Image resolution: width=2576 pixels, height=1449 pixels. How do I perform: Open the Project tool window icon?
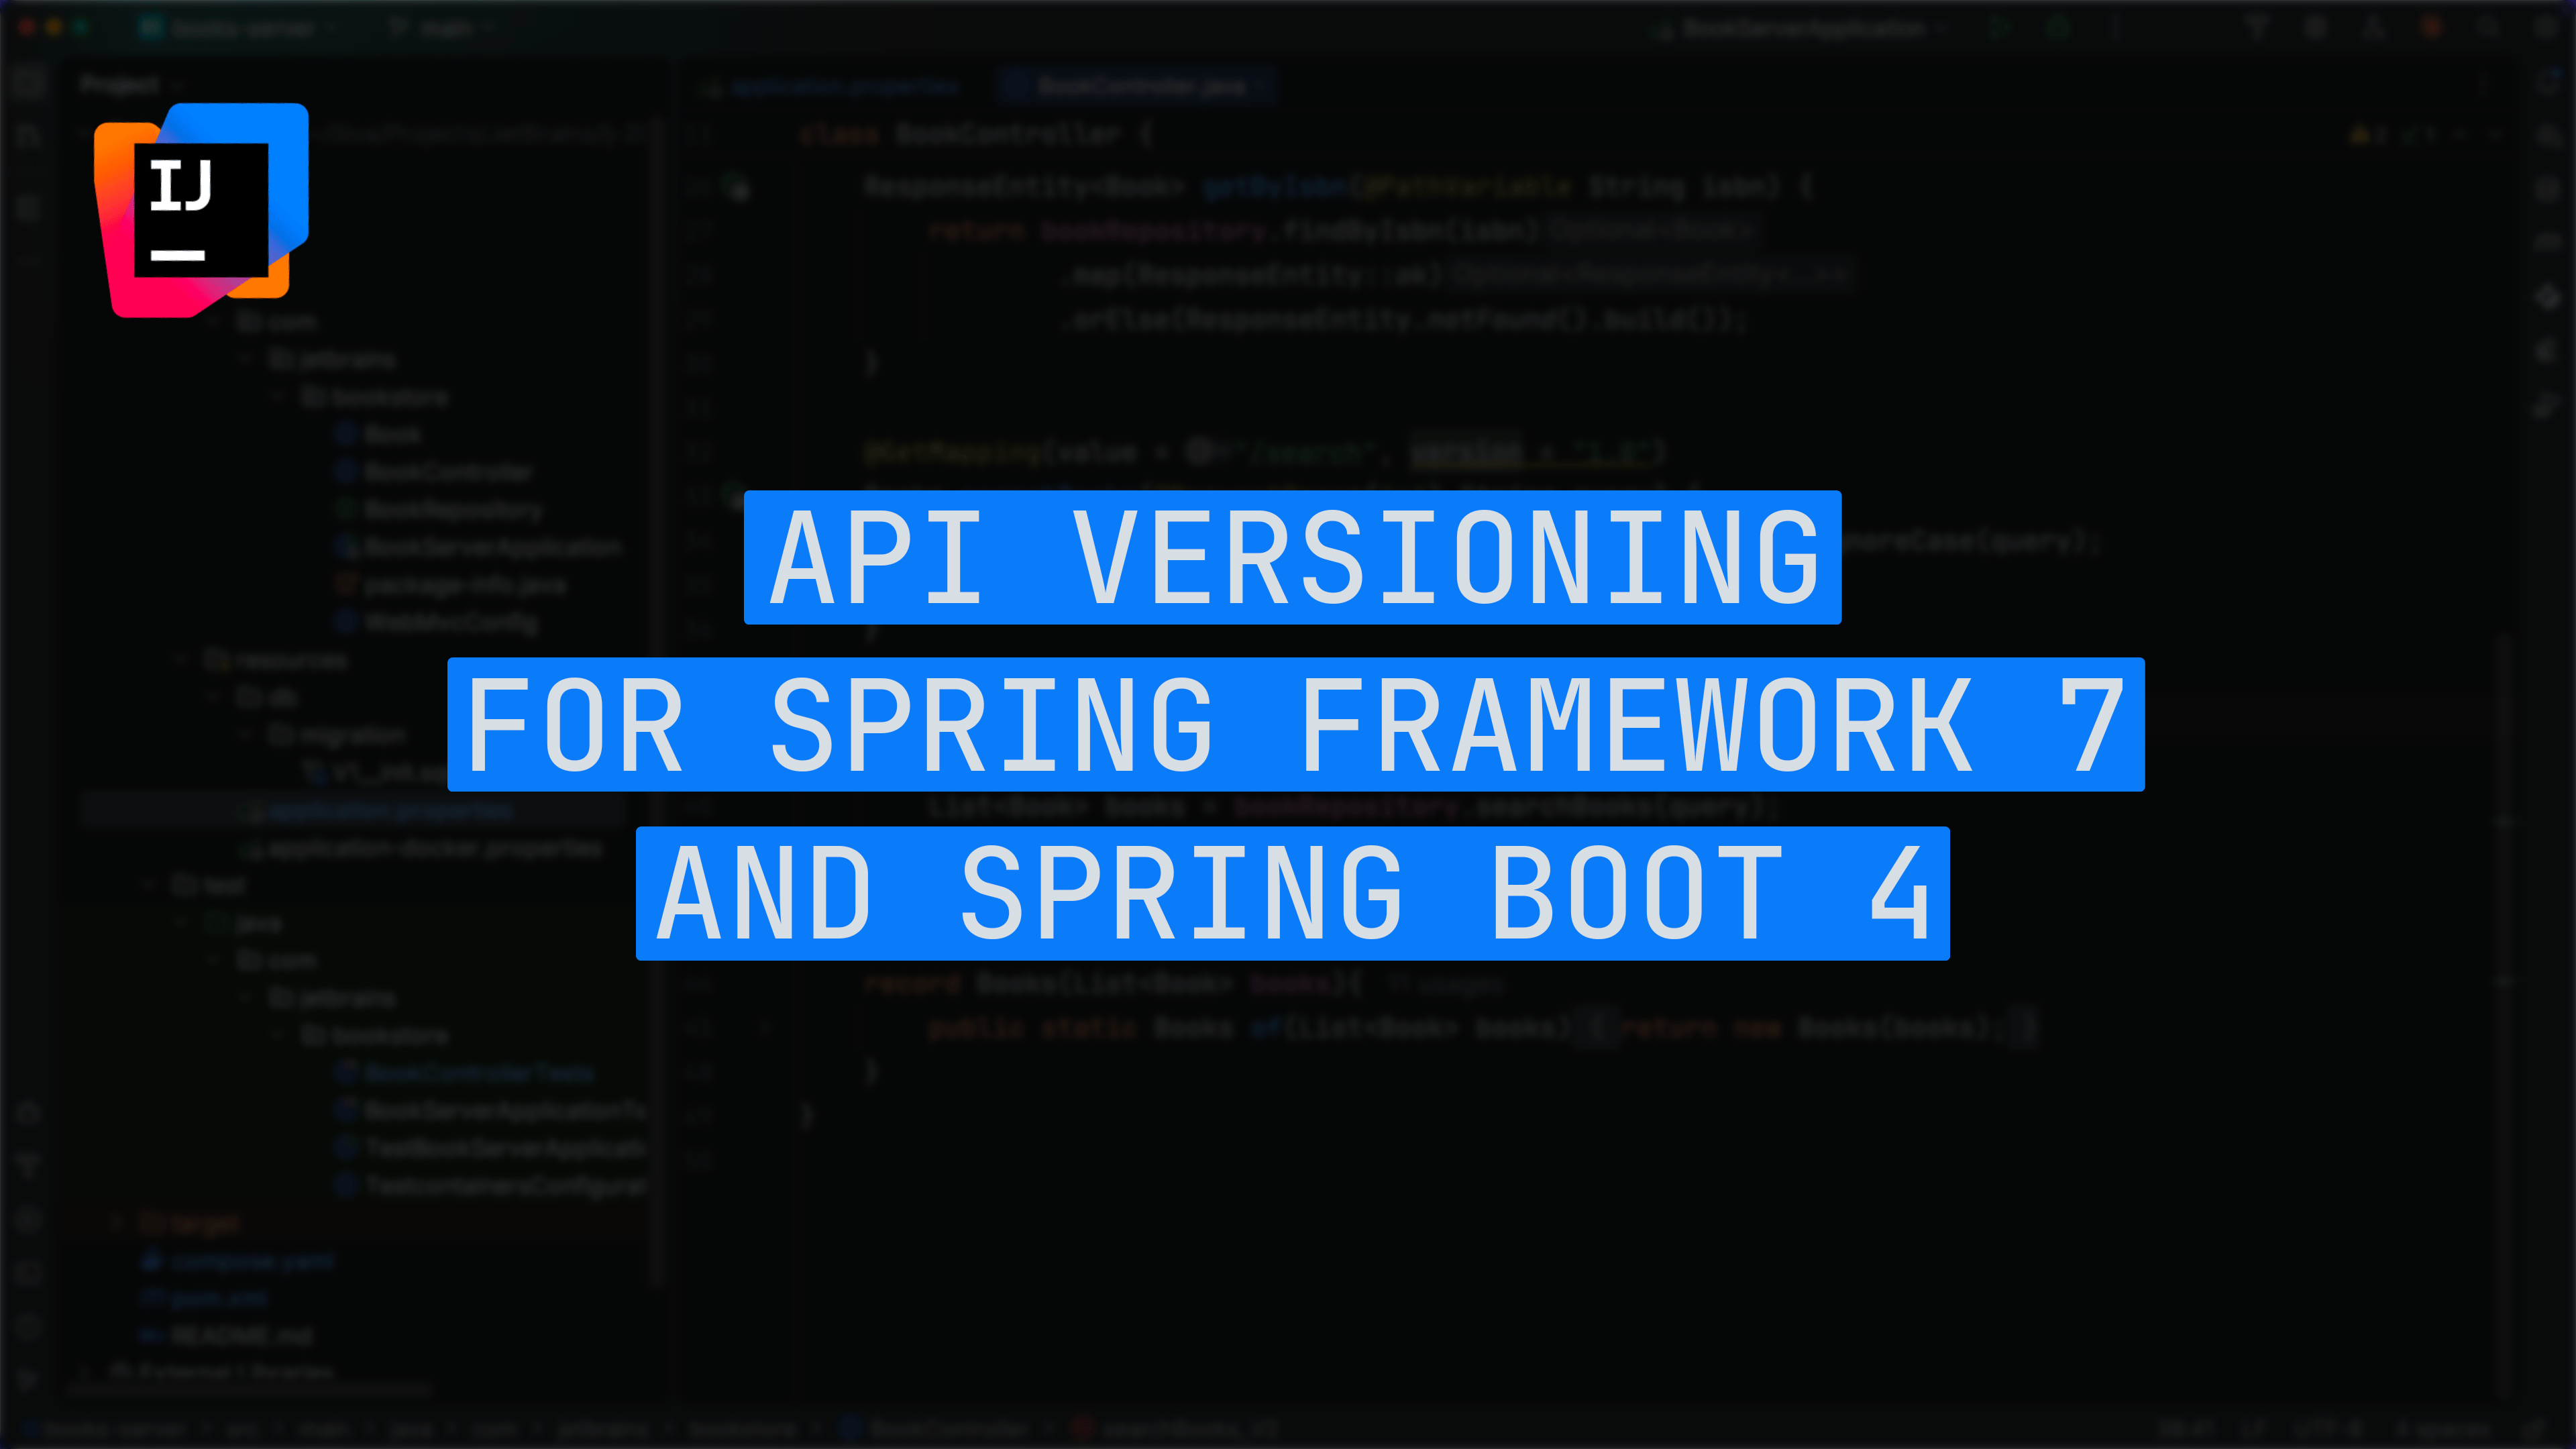click(x=29, y=84)
